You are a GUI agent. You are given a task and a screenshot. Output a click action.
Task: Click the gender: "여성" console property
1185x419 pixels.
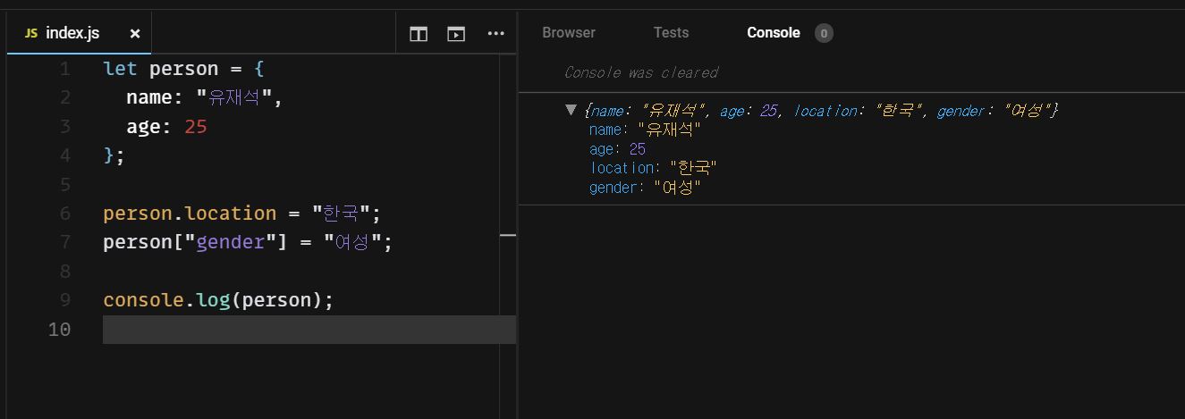(645, 188)
